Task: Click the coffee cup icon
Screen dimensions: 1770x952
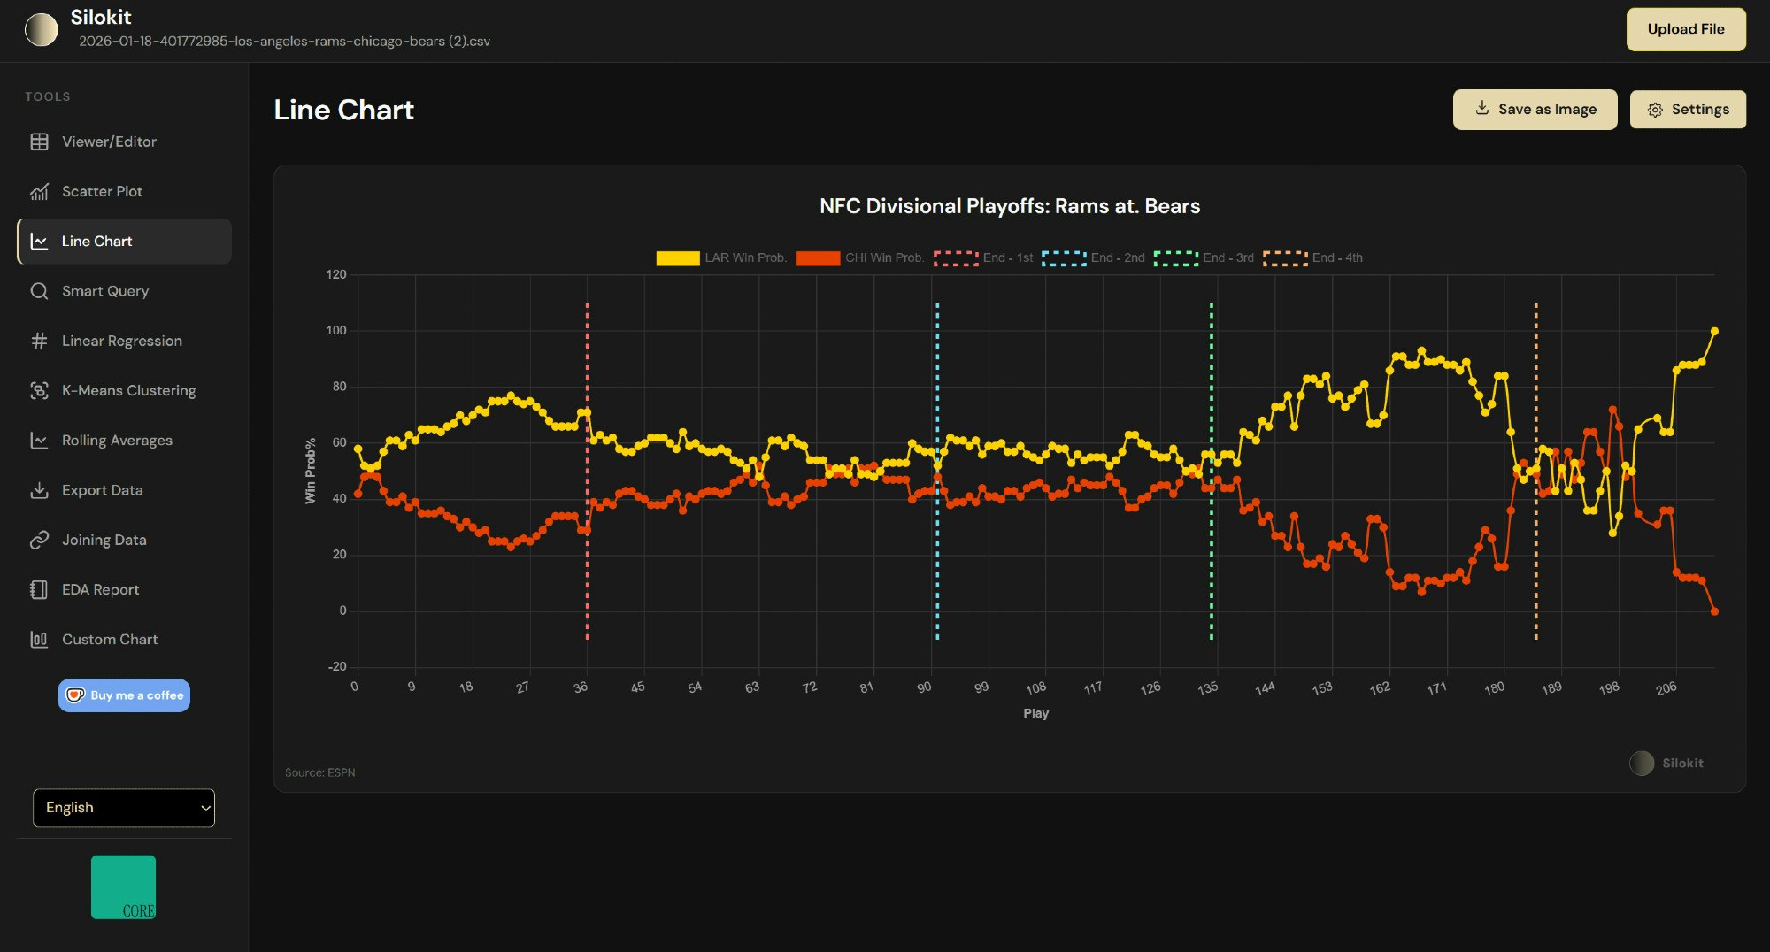Action: (x=75, y=695)
